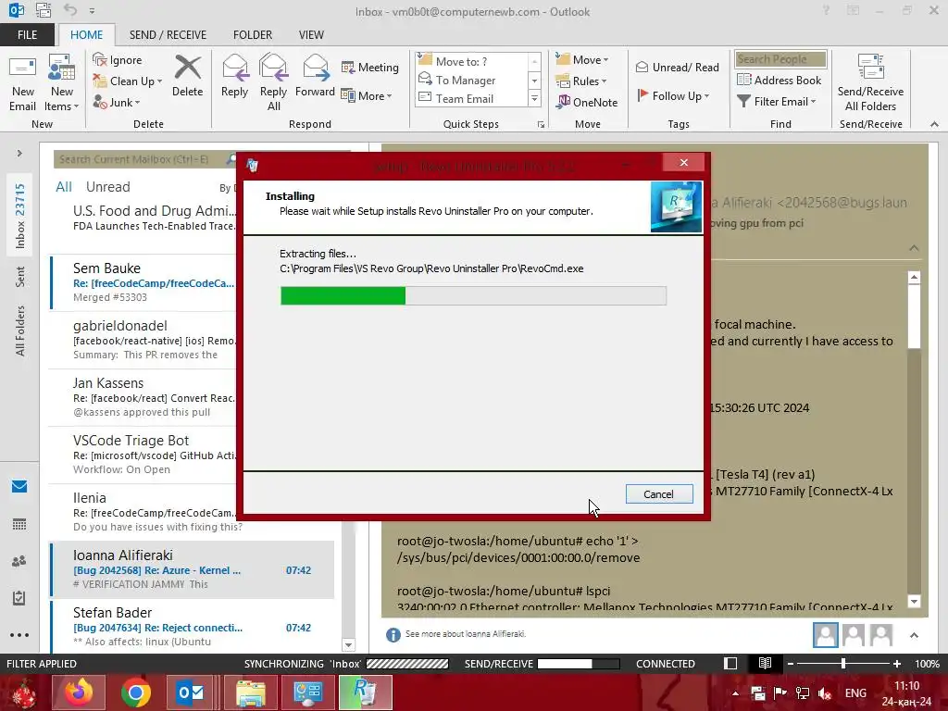Click the Ignore conversation icon
948x711 pixels.
click(118, 60)
